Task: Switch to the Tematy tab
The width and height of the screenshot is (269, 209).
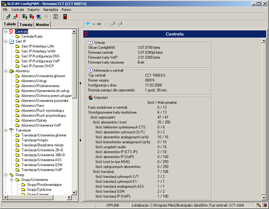Action: [x=26, y=24]
